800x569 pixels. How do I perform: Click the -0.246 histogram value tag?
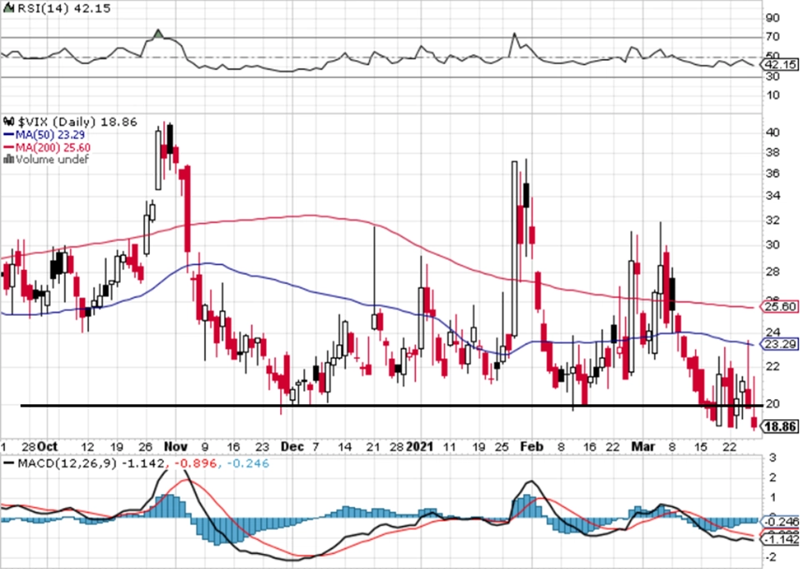pyautogui.click(x=780, y=521)
